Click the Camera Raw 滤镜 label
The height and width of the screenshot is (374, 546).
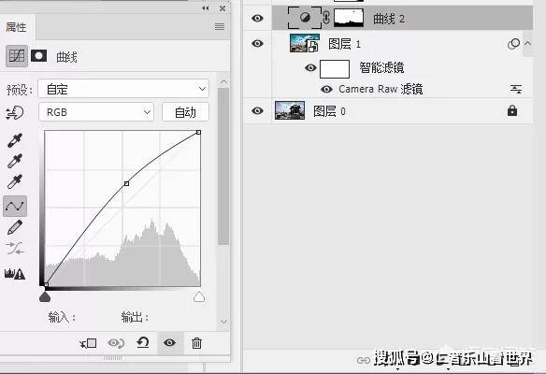(x=381, y=89)
